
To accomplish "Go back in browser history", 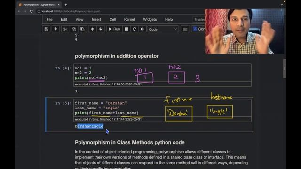I will click(x=19, y=11).
